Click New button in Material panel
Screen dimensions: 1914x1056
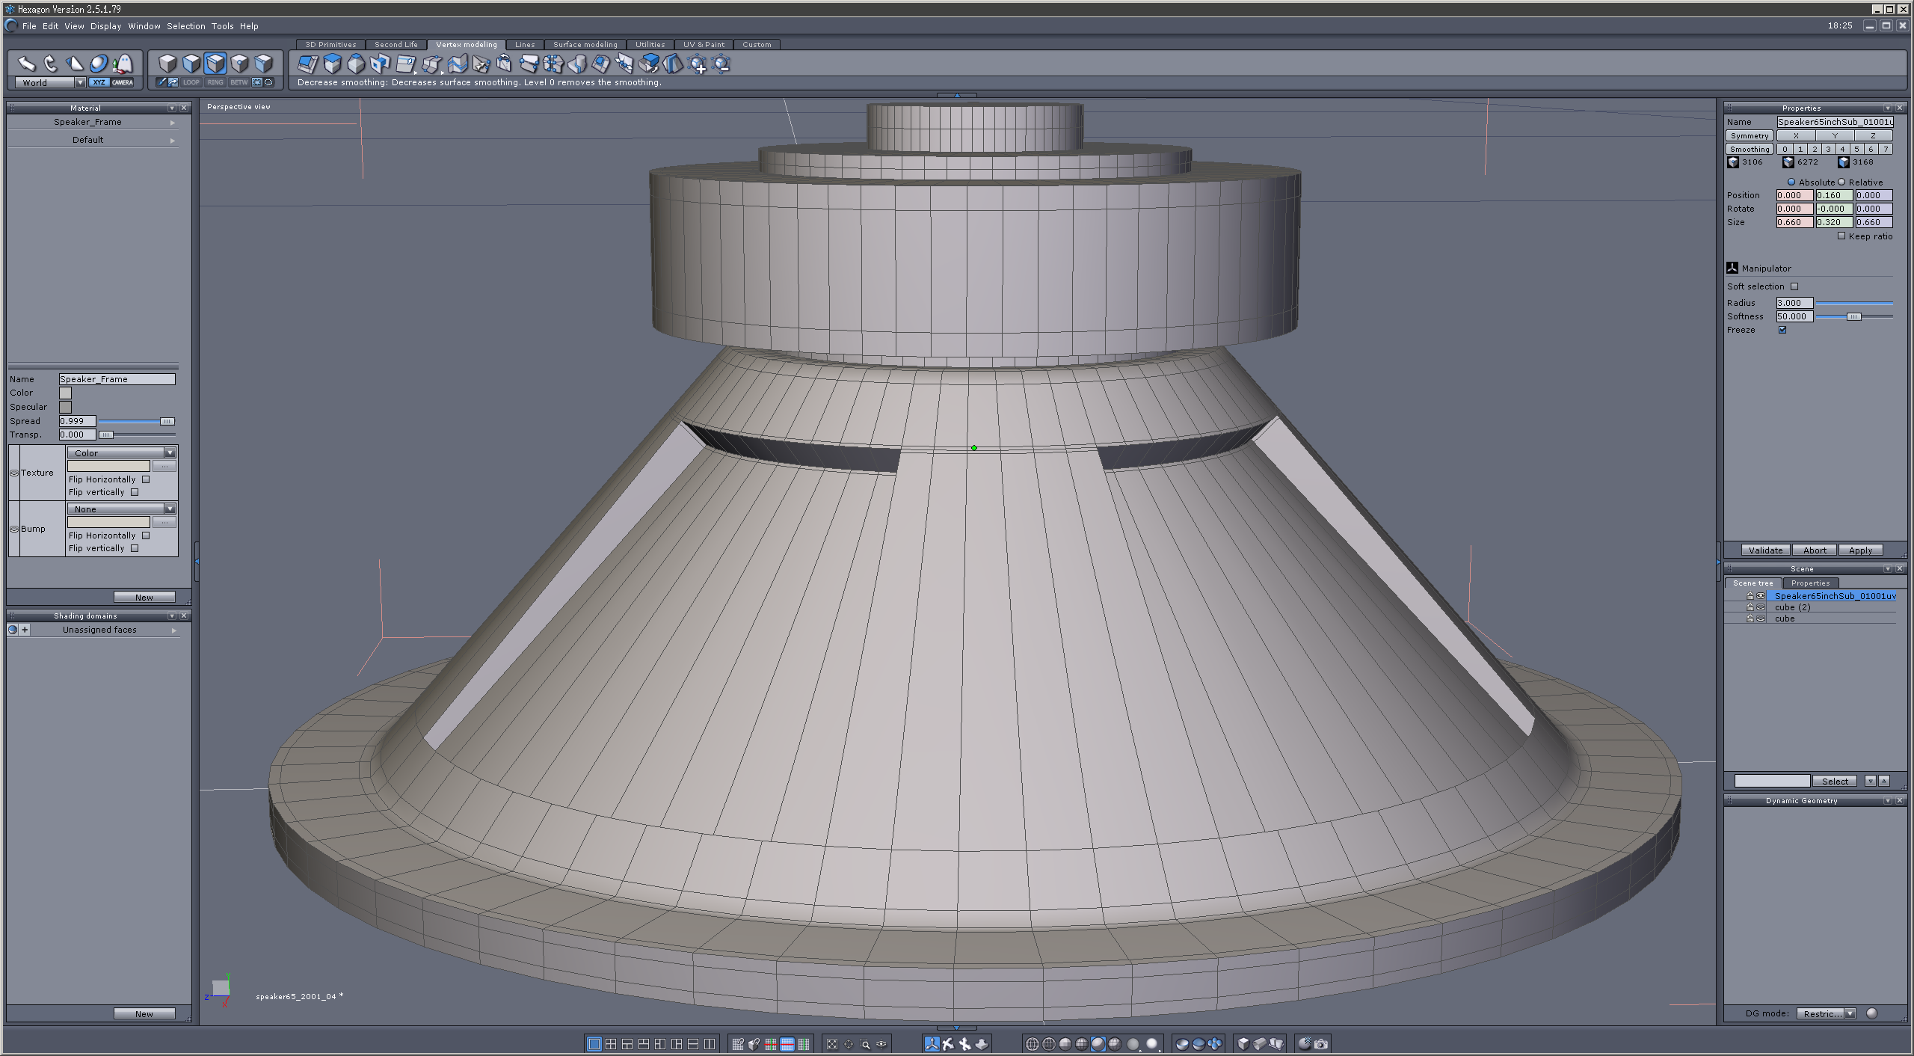pyautogui.click(x=144, y=598)
